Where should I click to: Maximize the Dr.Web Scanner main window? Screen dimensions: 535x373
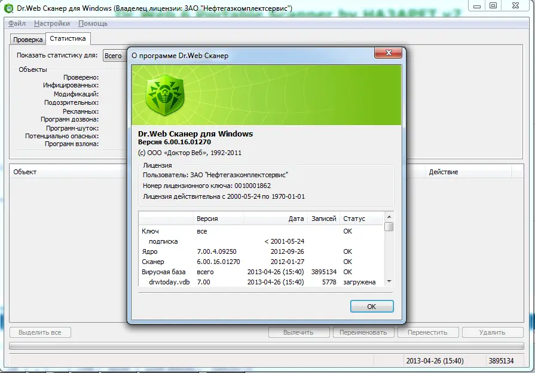pyautogui.click(x=493, y=6)
